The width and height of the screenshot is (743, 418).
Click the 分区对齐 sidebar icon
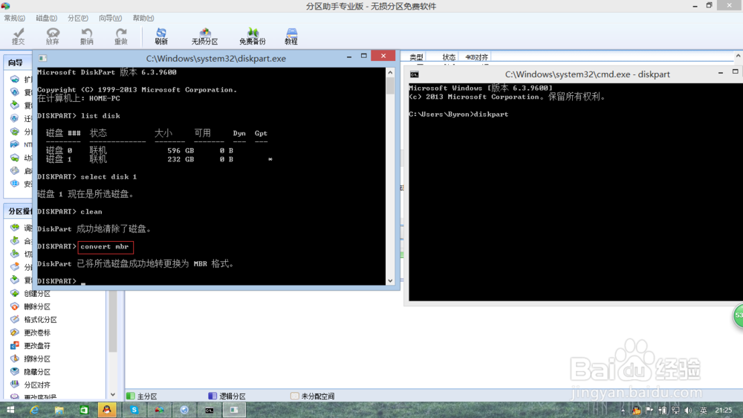15,385
